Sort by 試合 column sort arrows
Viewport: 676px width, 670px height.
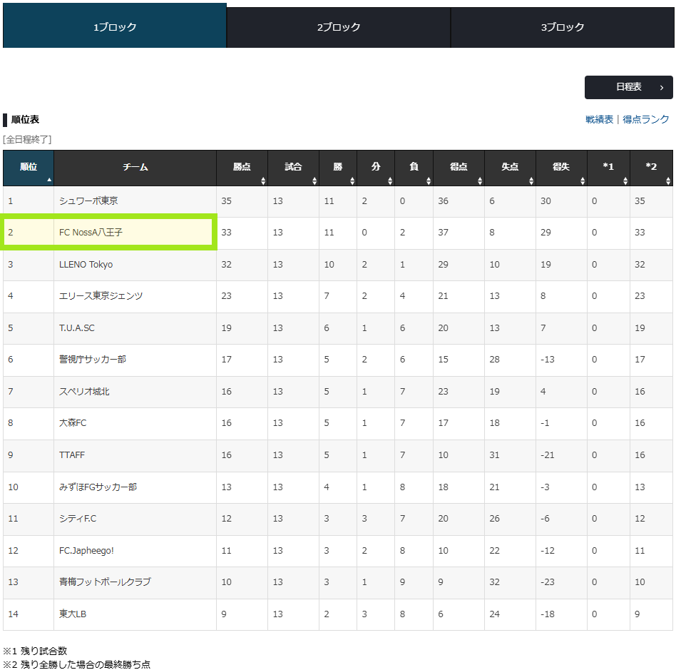293,168
